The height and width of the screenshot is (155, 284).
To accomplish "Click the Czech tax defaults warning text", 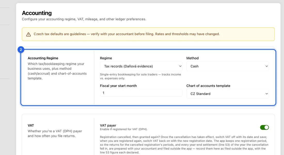I will coord(127,34).
